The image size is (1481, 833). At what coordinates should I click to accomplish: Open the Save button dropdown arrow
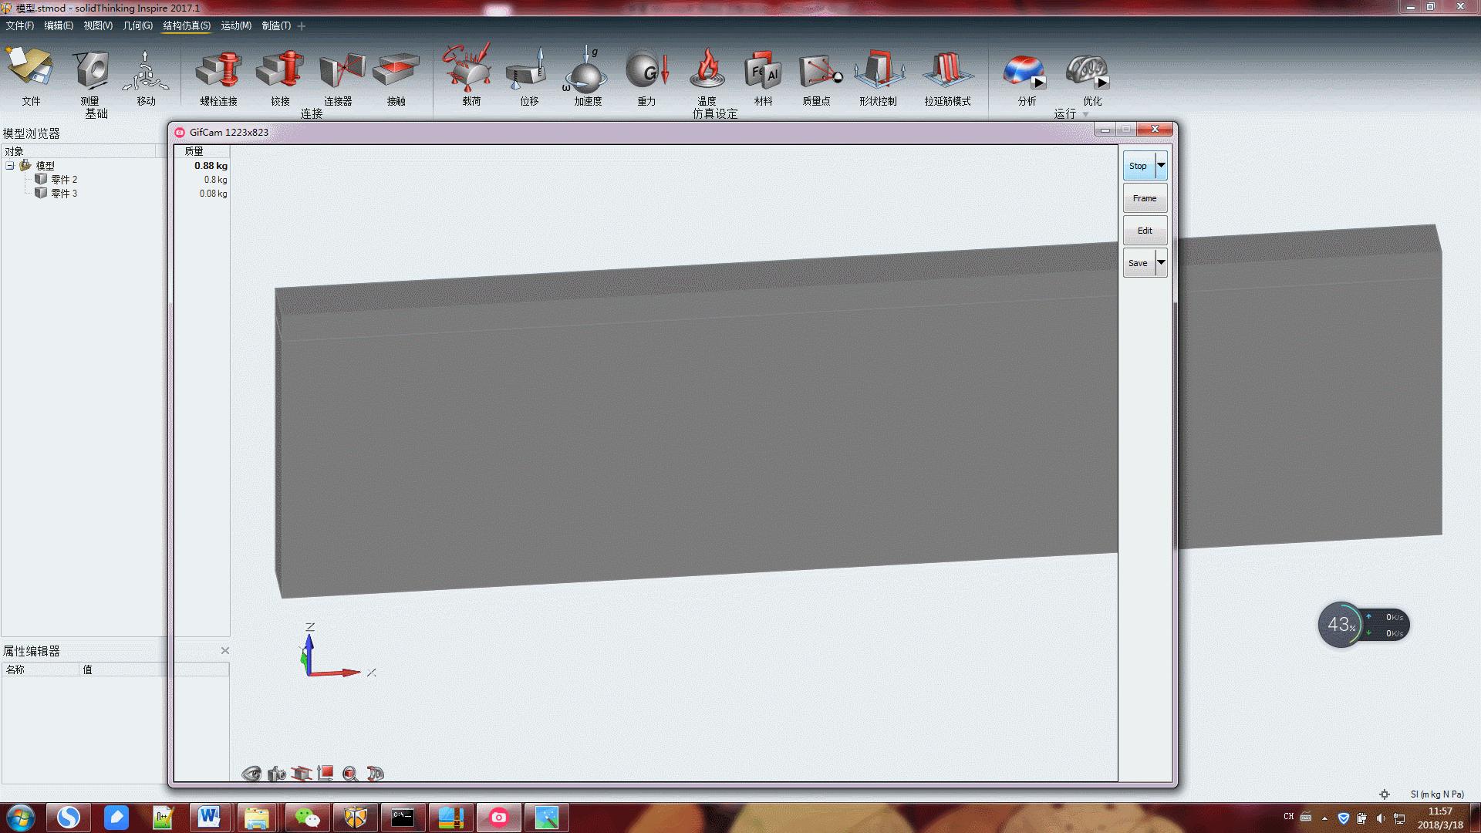1161,262
